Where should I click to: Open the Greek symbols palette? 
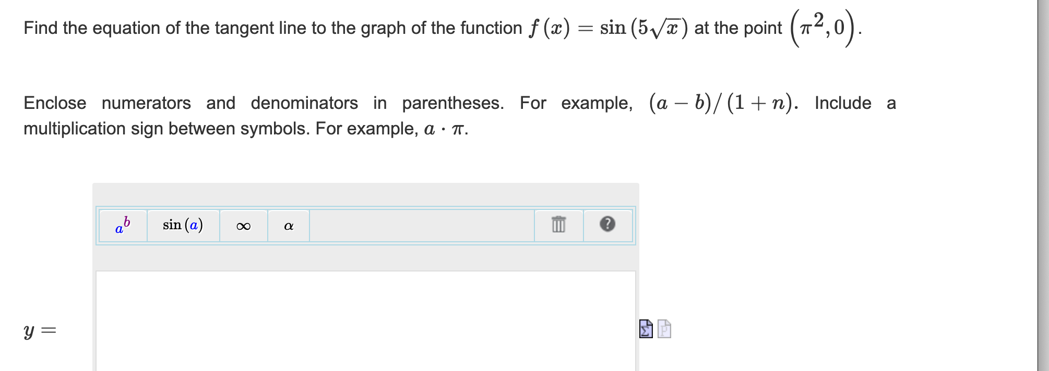[x=289, y=225]
